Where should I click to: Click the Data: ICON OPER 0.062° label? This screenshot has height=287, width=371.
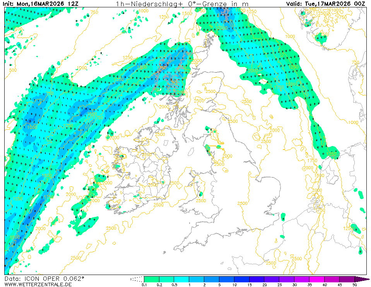coord(44,278)
